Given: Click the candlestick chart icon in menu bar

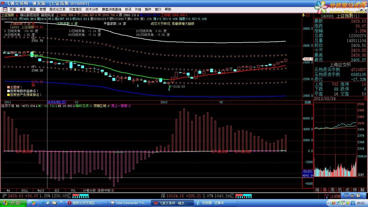Looking at the screenshot, I should 5,9.
